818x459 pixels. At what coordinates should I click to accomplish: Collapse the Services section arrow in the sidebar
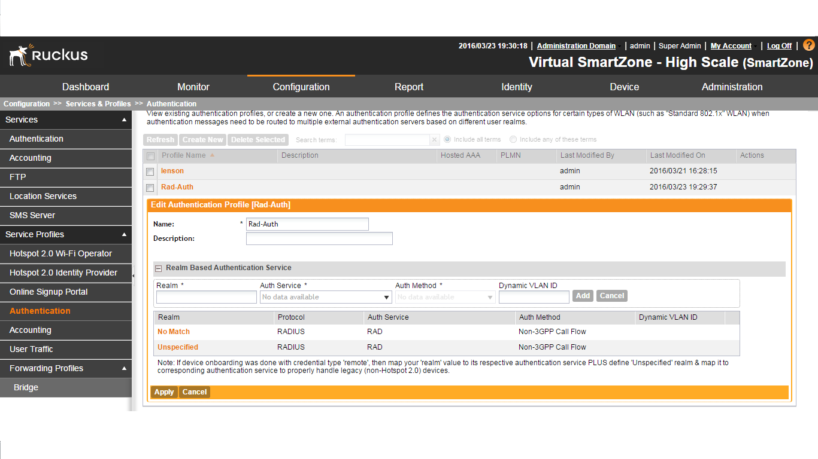pos(124,120)
